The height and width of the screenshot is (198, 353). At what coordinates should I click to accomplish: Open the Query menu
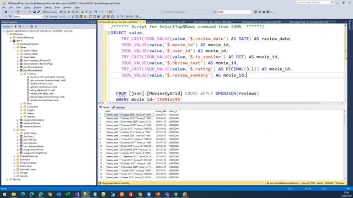pos(27,7)
